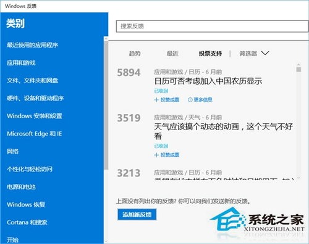Select 硬件、设备和驱动程序 category
The width and height of the screenshot is (309, 244).
click(35, 98)
